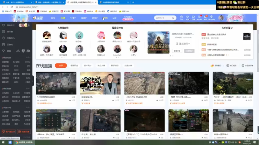
Task: Click the 查看详情 button on event card
Action: [177, 51]
